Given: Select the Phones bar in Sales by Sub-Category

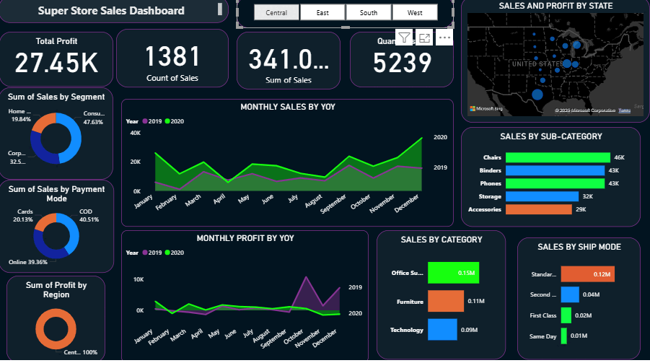Looking at the screenshot, I should coord(555,183).
